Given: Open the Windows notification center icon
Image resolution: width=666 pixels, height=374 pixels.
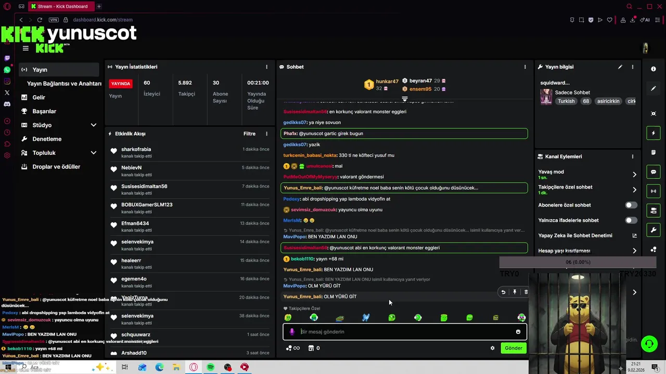Looking at the screenshot, I should pyautogui.click(x=655, y=367).
